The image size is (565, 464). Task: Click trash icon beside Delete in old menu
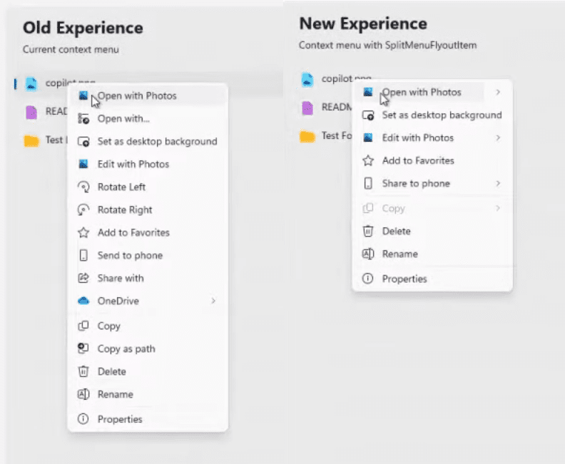click(83, 371)
